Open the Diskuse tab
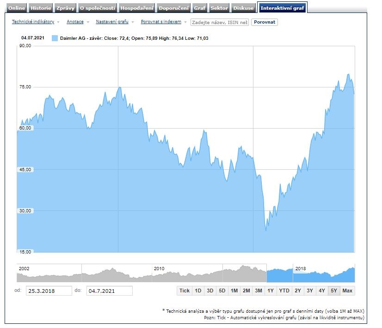The width and height of the screenshot is (382, 328). coord(244,8)
